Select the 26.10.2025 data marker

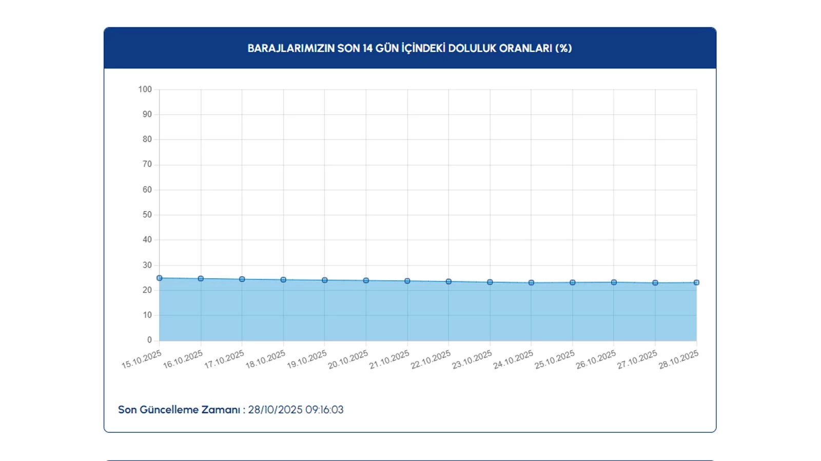point(614,282)
